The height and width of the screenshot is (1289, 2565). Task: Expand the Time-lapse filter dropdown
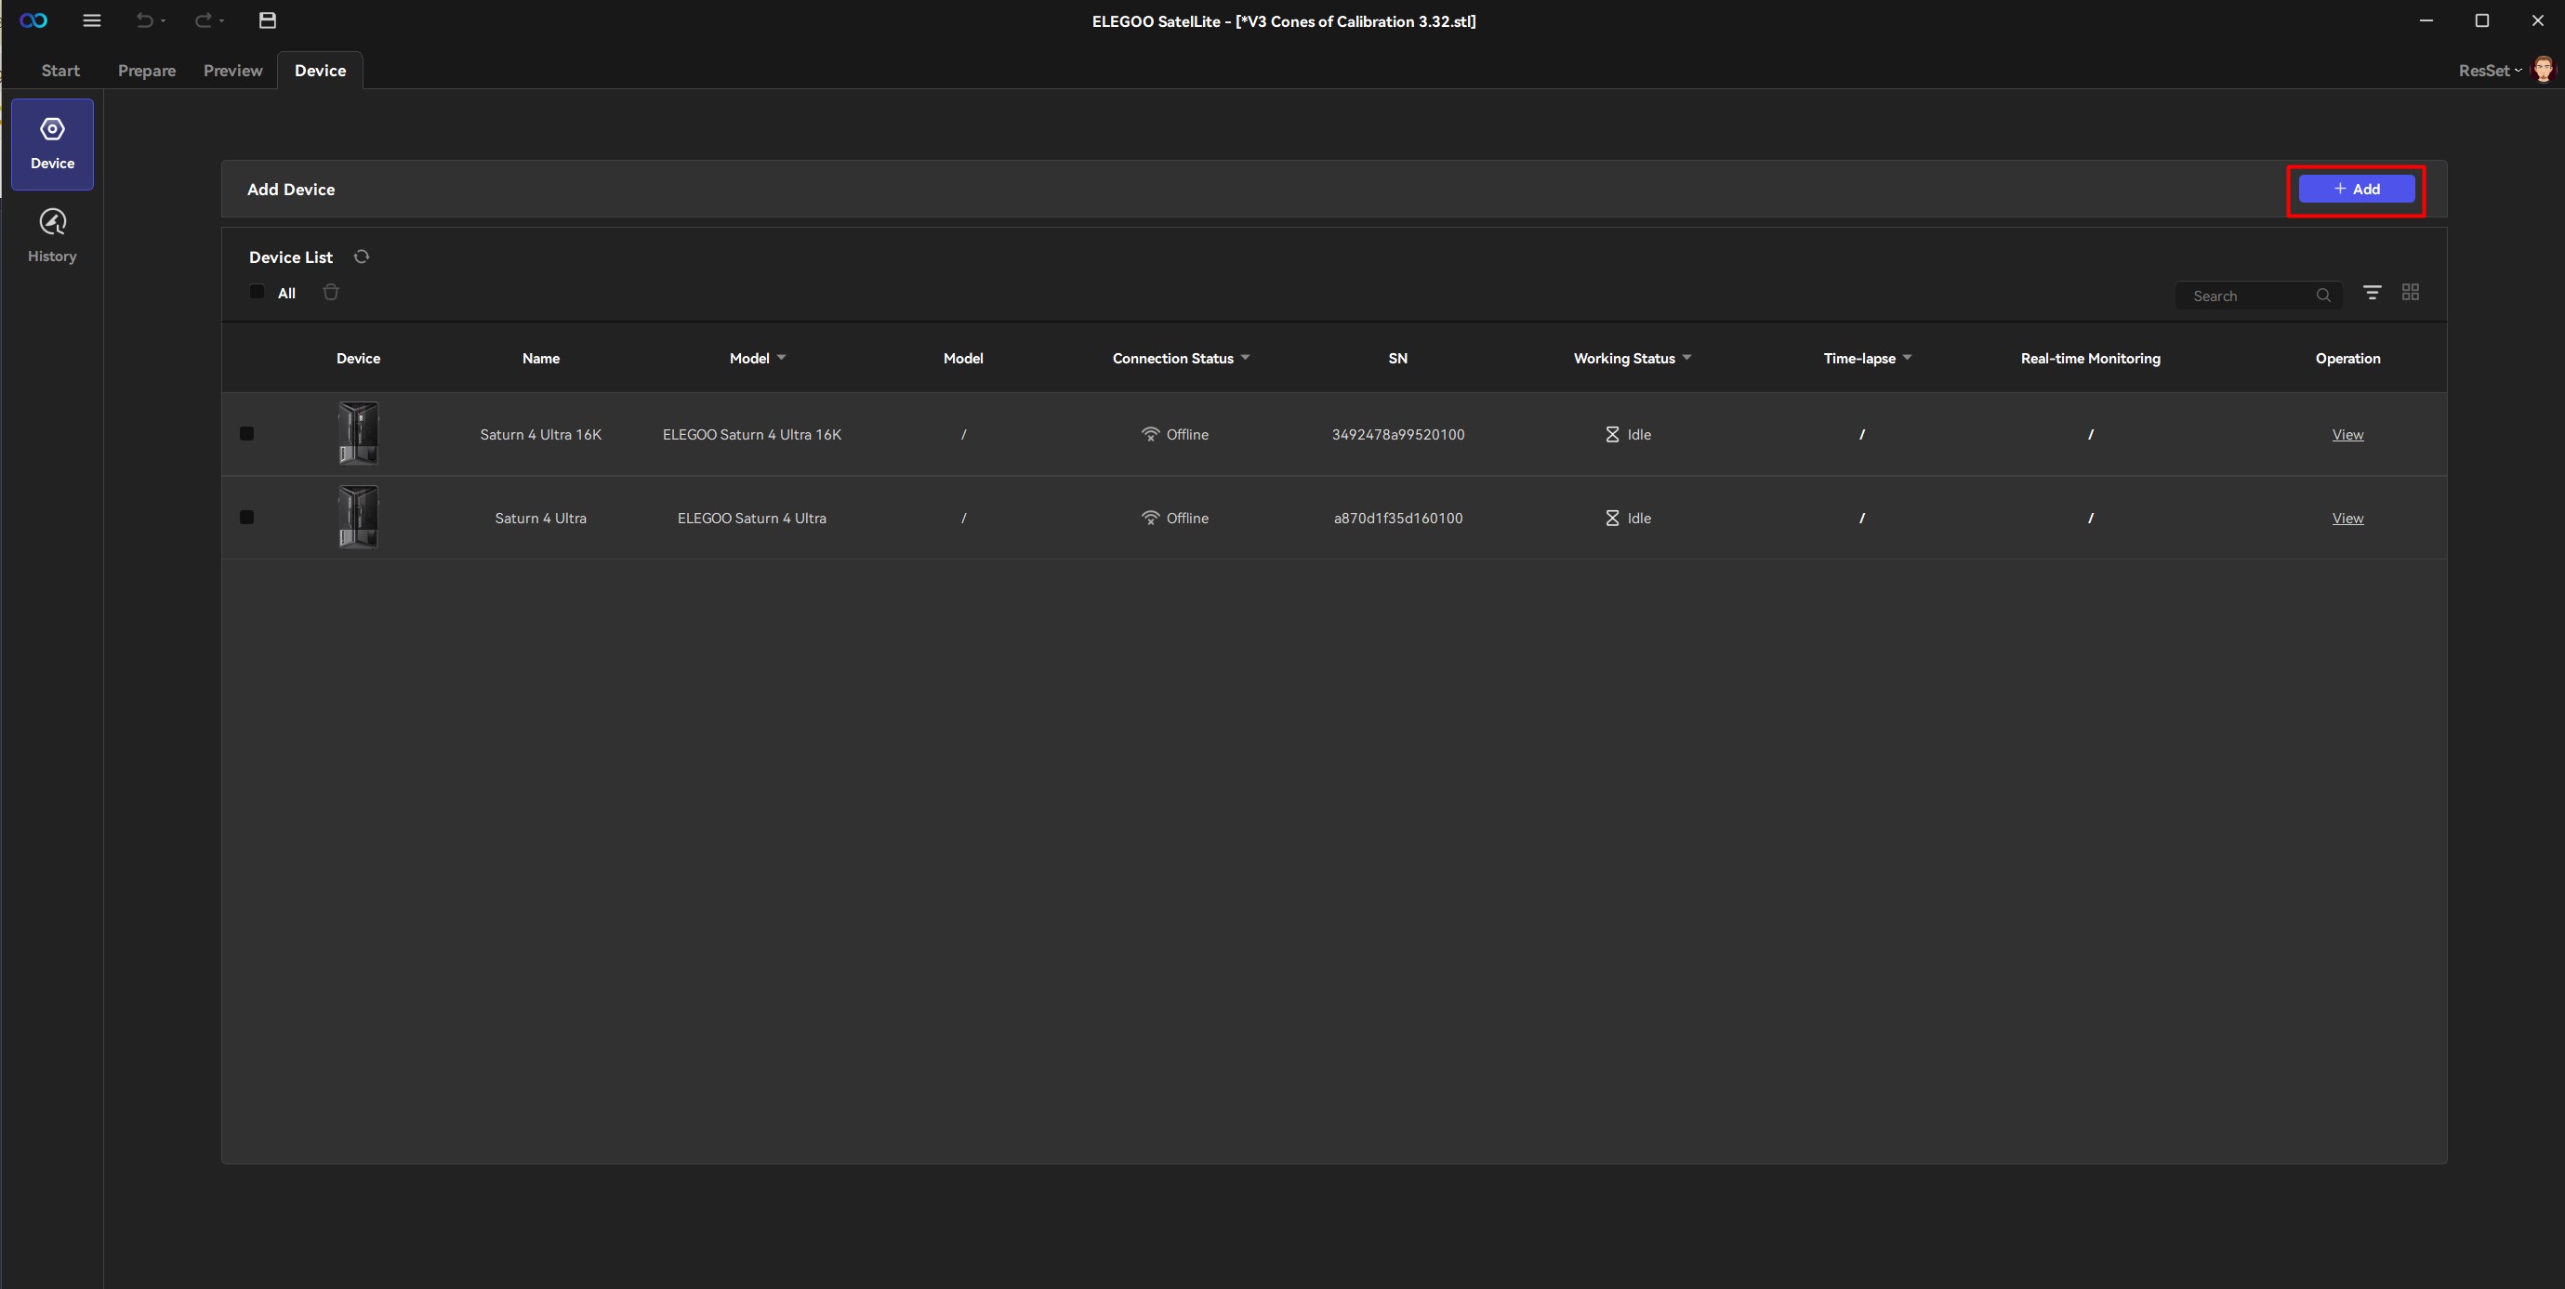[1907, 358]
